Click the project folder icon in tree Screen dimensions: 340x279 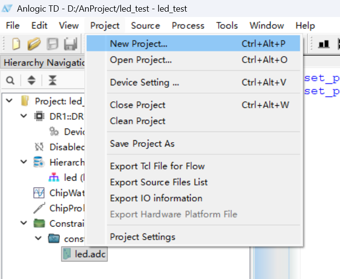click(25, 100)
